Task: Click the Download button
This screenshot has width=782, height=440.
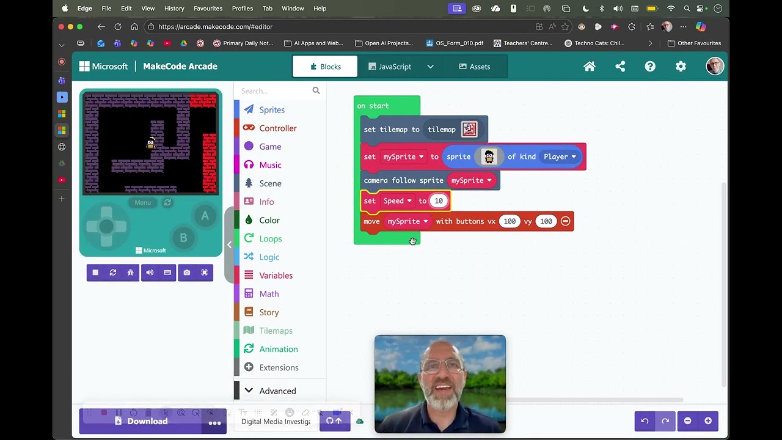Action: tap(142, 422)
